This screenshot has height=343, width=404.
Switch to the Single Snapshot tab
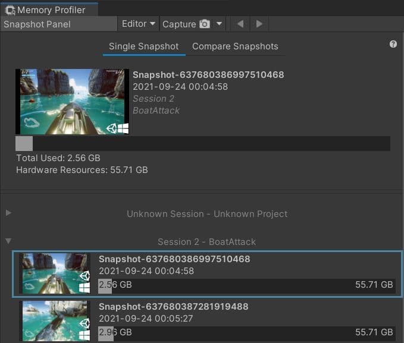tap(143, 46)
